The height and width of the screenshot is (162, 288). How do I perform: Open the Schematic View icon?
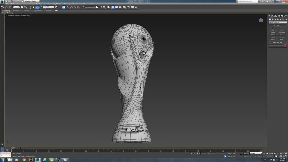(120, 7)
